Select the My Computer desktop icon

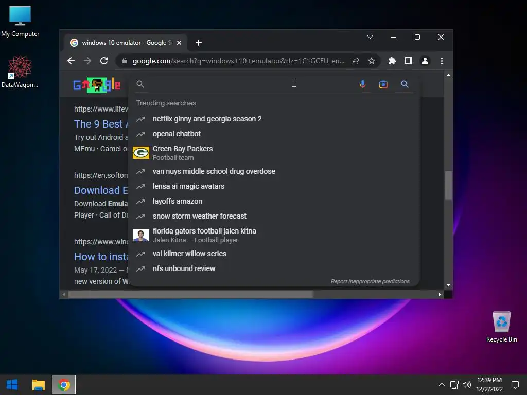point(20,21)
